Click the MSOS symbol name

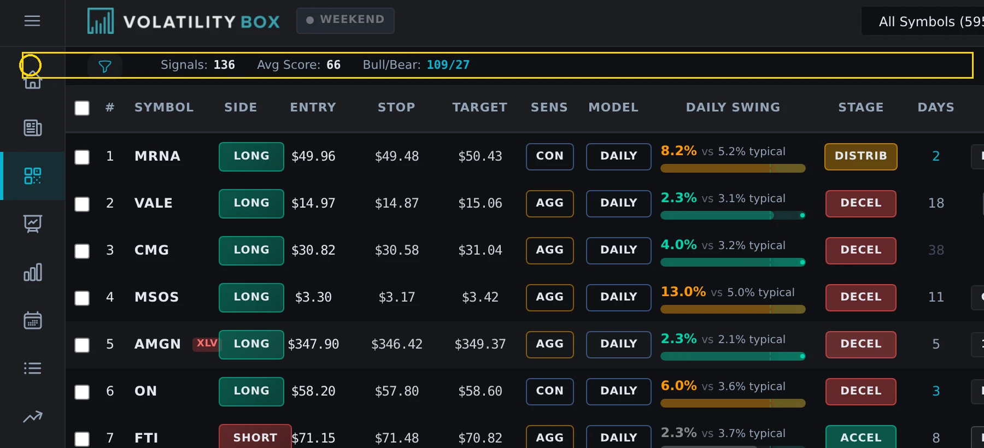click(x=157, y=297)
